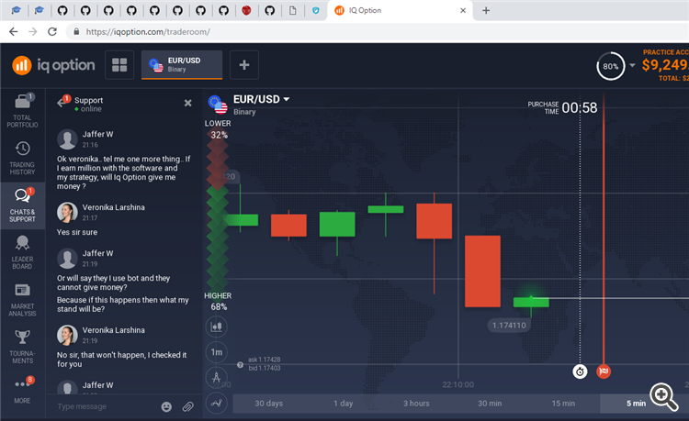689x421 pixels.
Task: Click the ask/bid info question icon
Action: [240, 365]
